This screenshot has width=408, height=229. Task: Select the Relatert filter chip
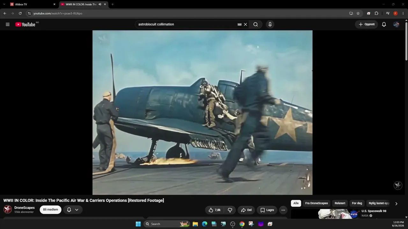point(340,203)
